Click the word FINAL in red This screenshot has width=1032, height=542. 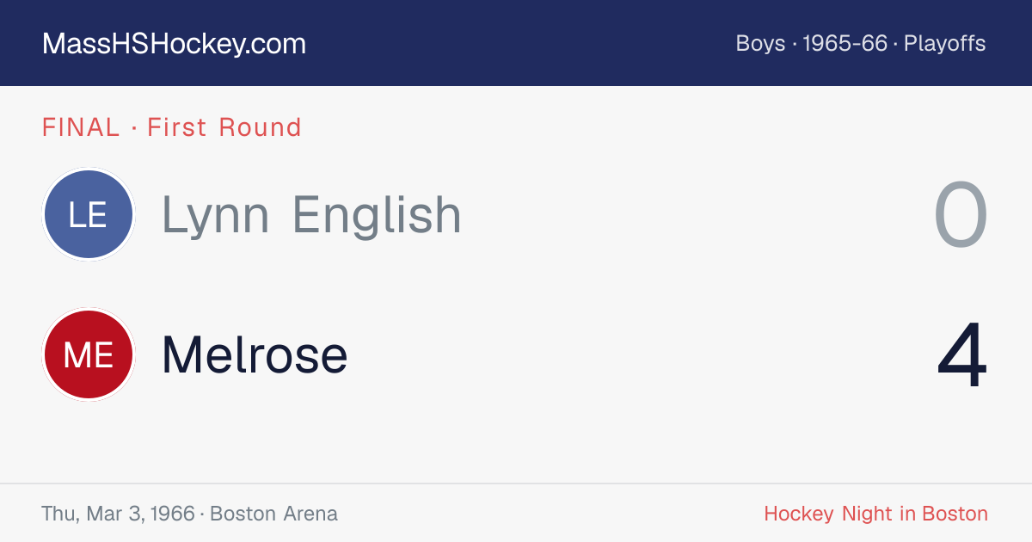click(81, 127)
